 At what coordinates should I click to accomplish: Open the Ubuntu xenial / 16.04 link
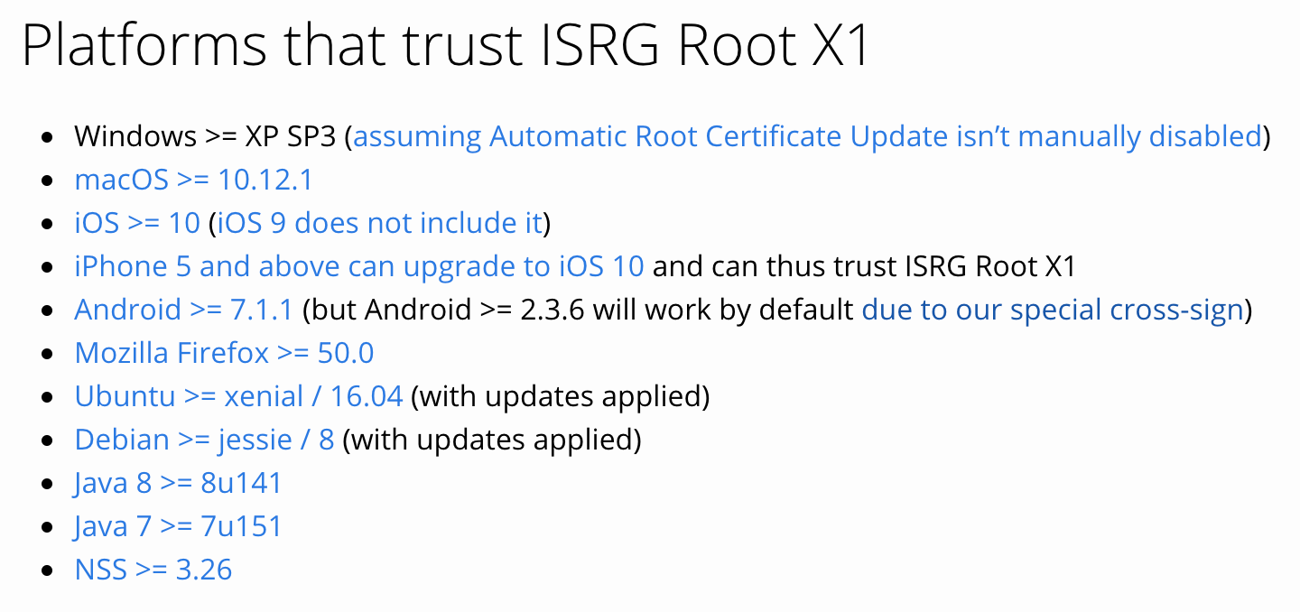[x=238, y=395]
